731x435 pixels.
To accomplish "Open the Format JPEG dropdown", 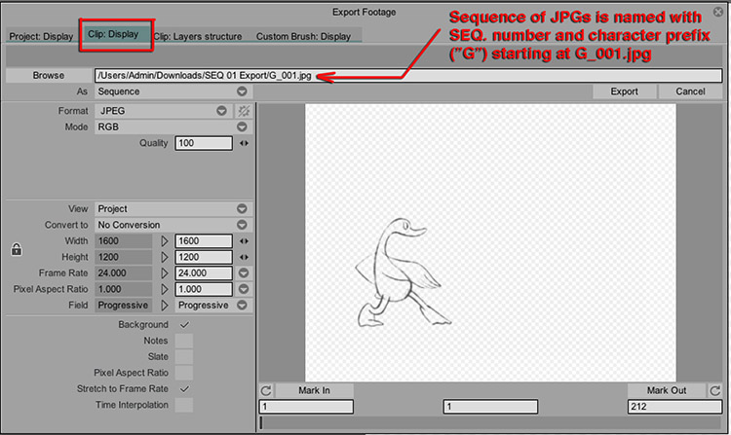I will pos(162,111).
